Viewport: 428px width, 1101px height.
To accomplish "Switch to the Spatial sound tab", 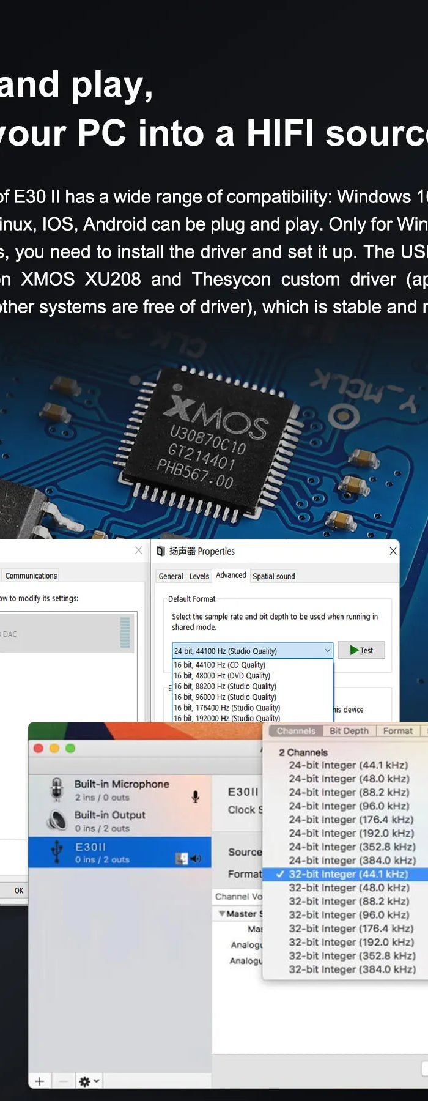I will pyautogui.click(x=273, y=576).
